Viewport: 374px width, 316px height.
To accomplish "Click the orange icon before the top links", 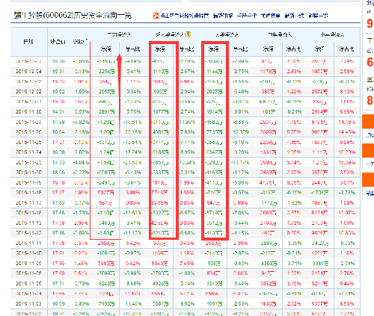I will tap(156, 16).
